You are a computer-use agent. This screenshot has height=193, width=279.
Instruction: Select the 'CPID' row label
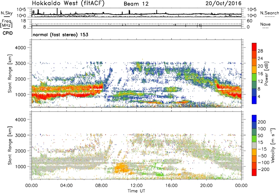click(8, 33)
